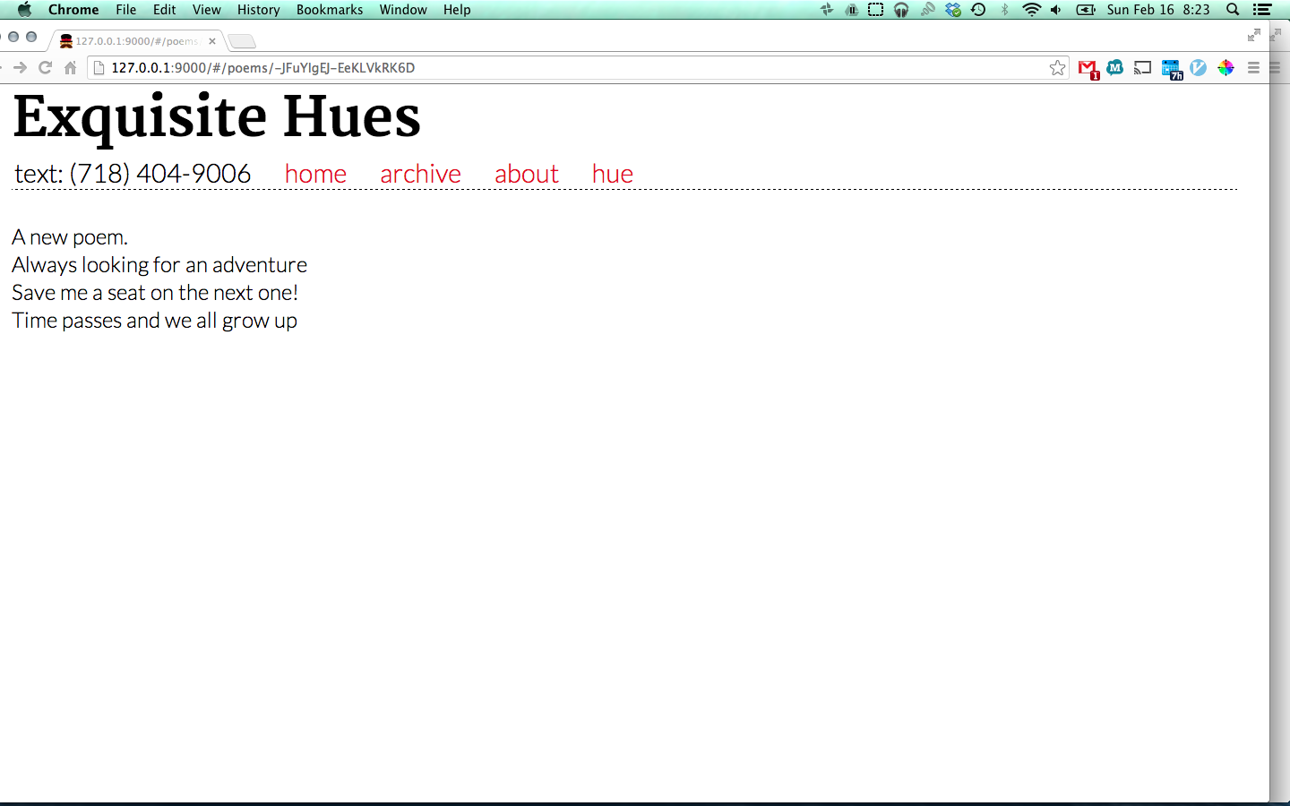Open the Gmail checker extension icon

coord(1088,68)
